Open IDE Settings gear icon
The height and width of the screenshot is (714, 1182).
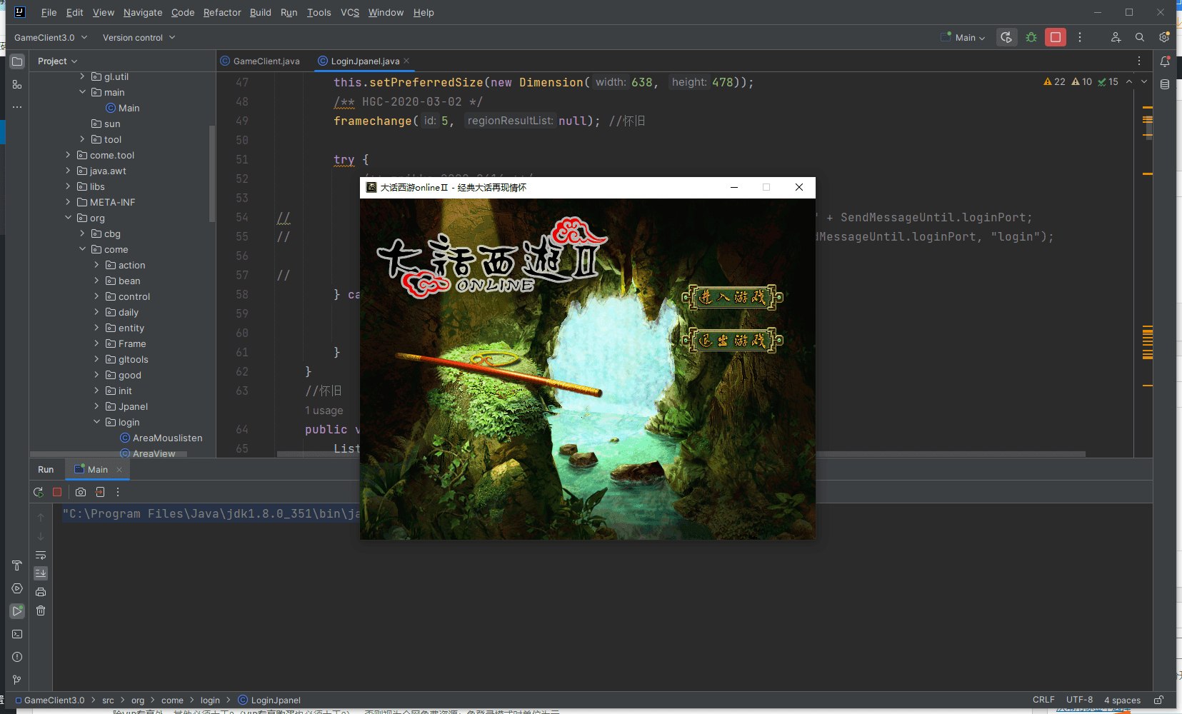click(x=1164, y=37)
